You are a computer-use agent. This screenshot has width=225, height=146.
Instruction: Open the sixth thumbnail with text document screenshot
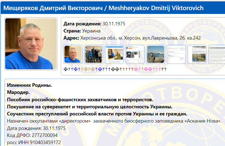pos(176,54)
